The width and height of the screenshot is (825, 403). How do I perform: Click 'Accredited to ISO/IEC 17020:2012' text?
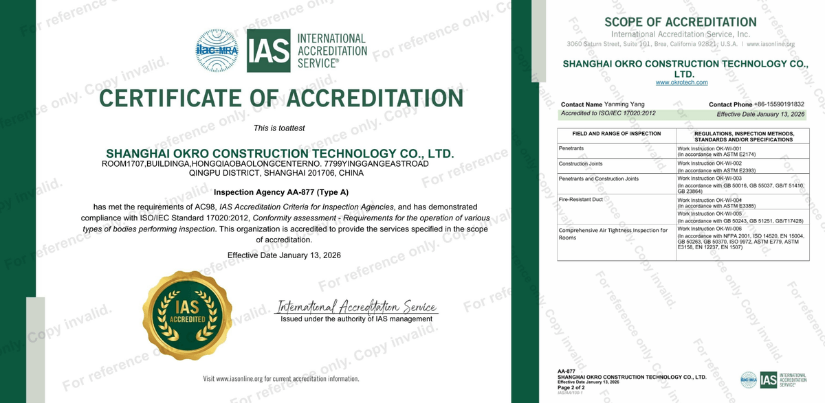click(608, 113)
